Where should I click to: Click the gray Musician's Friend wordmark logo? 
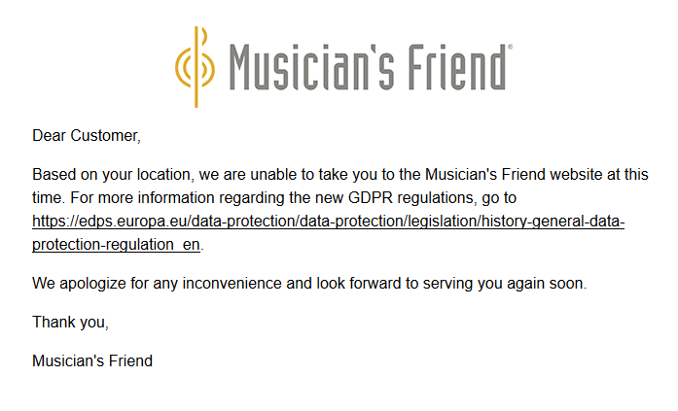pos(368,67)
